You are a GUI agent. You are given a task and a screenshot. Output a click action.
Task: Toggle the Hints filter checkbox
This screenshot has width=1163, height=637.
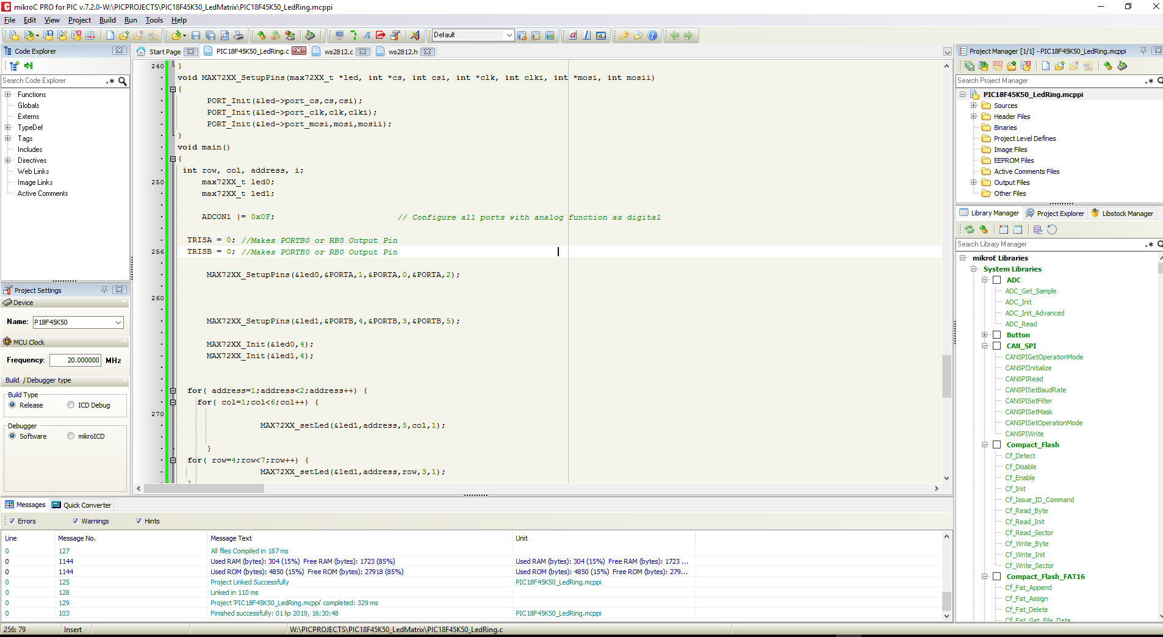(139, 521)
